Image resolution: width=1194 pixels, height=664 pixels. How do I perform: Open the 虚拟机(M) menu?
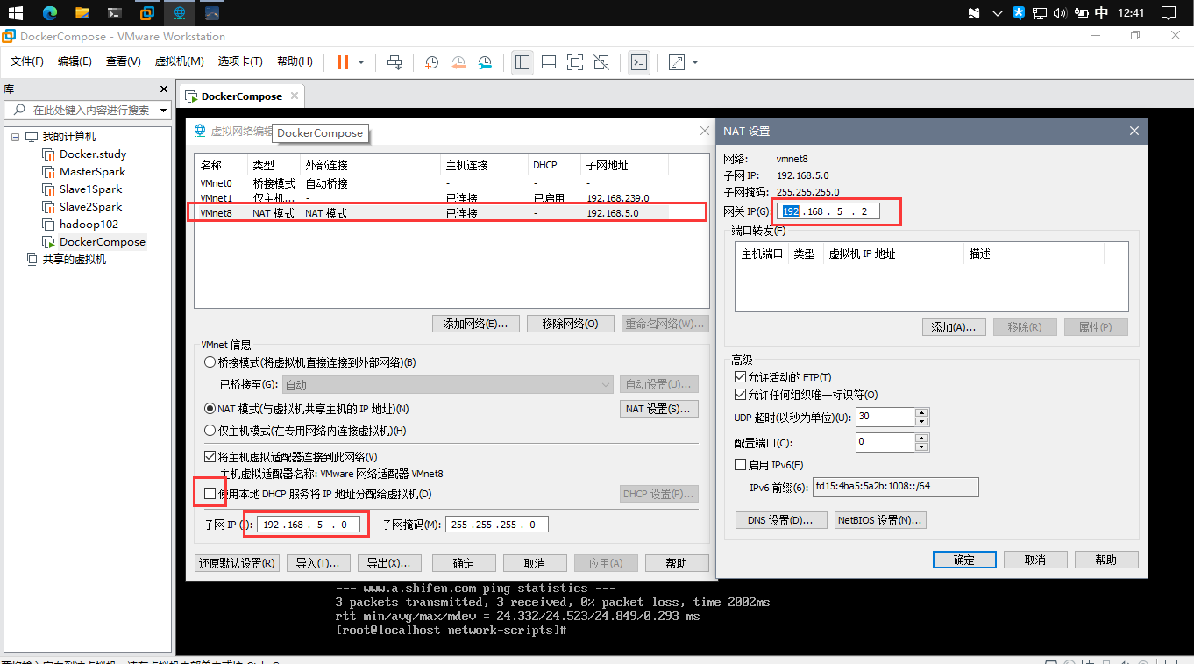pyautogui.click(x=179, y=61)
